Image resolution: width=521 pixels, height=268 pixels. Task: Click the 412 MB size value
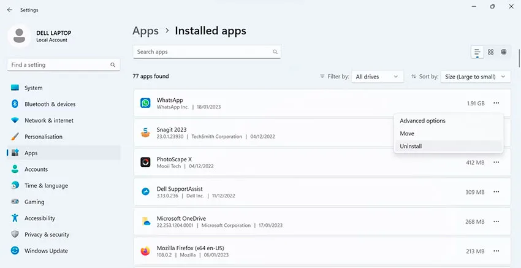(475, 163)
